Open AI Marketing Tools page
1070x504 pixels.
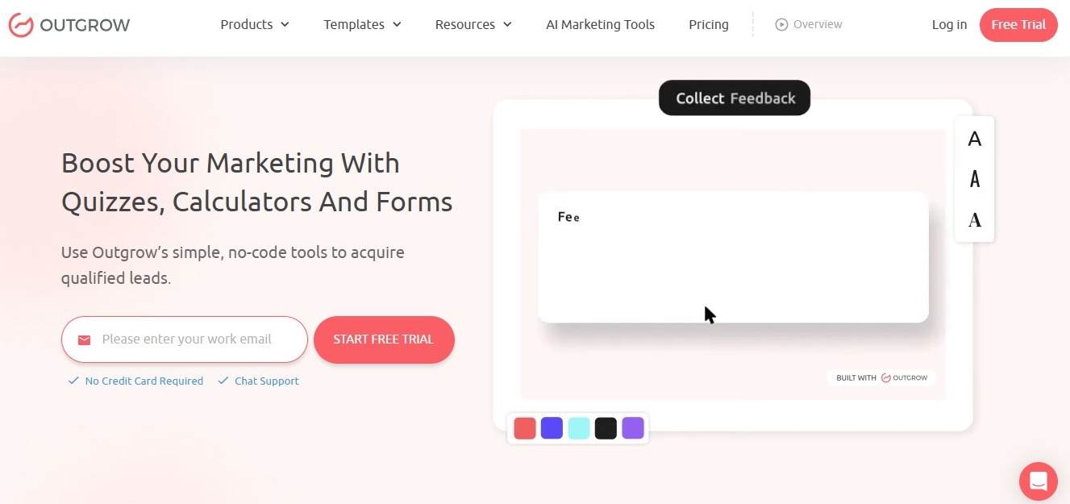[x=600, y=24]
